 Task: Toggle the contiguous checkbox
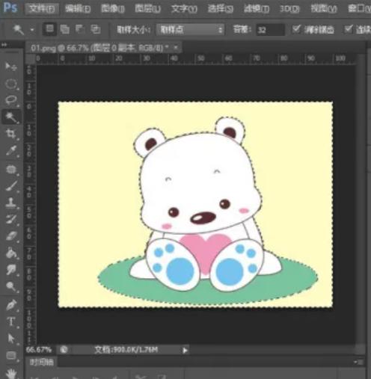349,29
